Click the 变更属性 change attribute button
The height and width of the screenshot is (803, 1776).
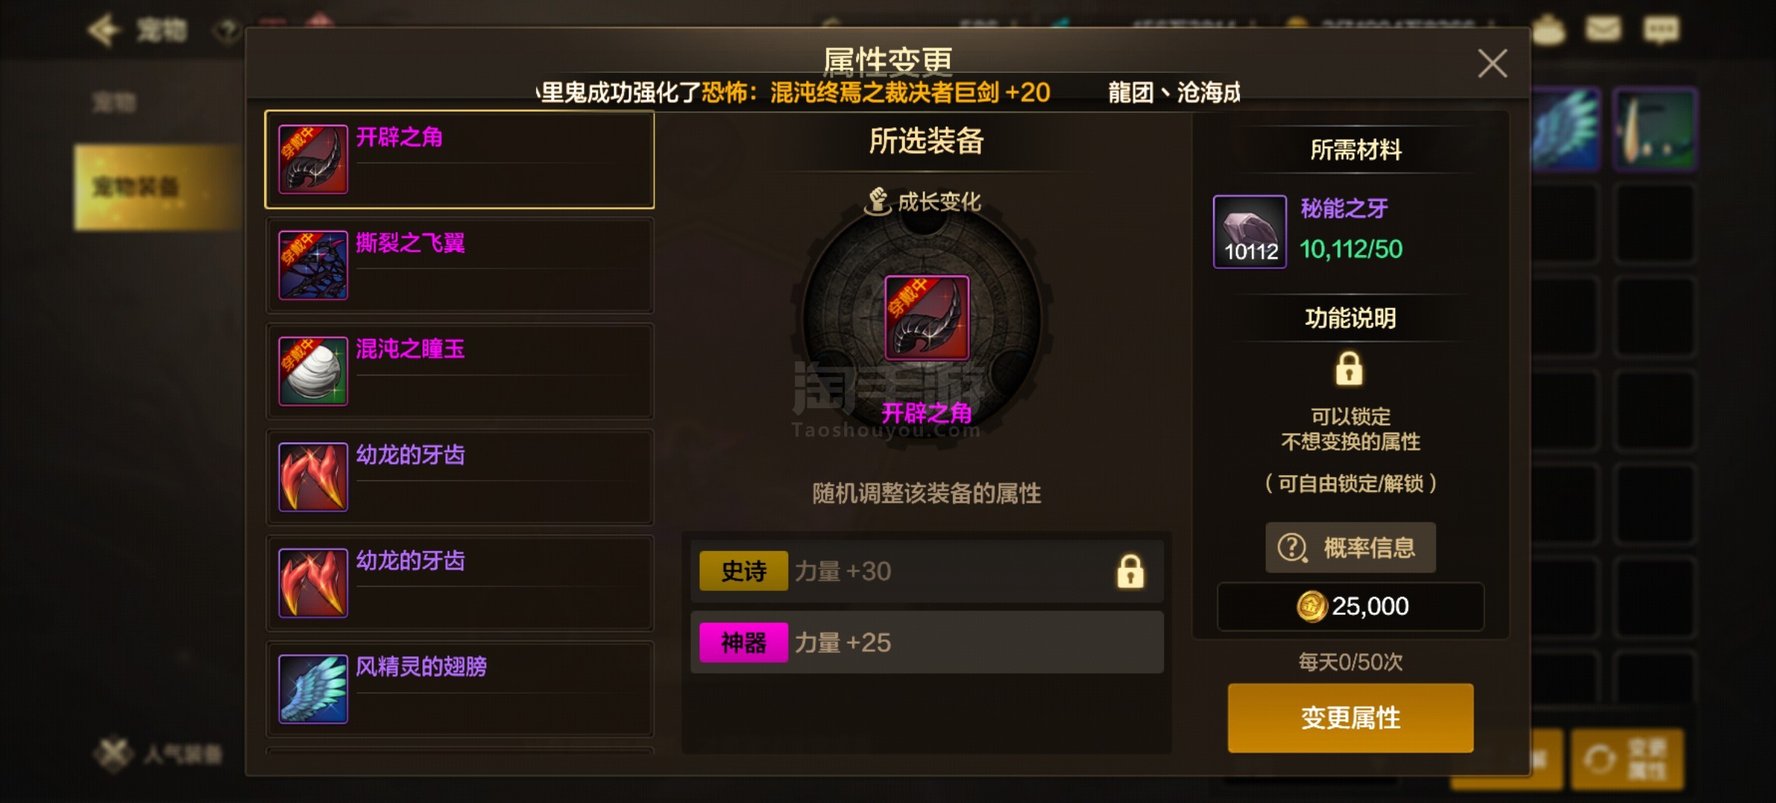pos(1351,718)
